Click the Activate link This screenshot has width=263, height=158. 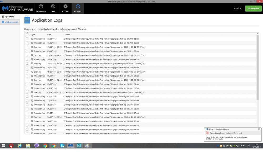[x=237, y=9]
